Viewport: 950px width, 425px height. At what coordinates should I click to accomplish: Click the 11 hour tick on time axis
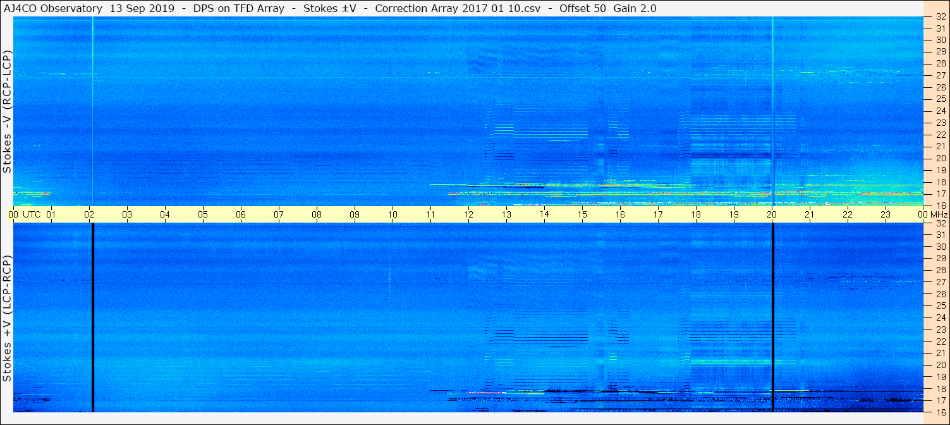point(430,214)
